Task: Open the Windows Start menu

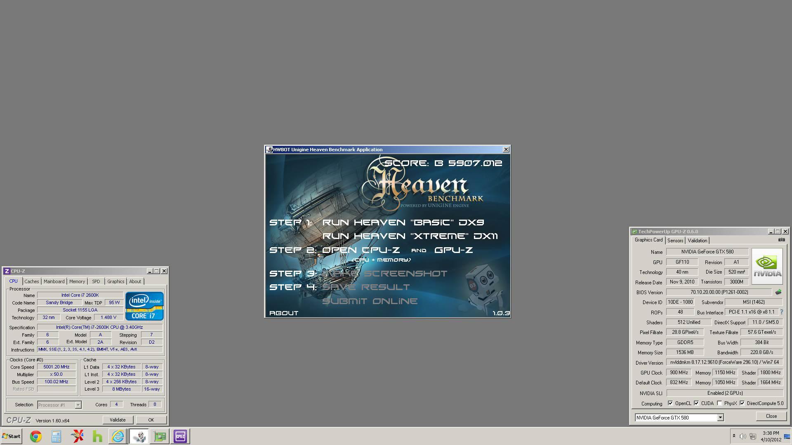Action: tap(12, 436)
